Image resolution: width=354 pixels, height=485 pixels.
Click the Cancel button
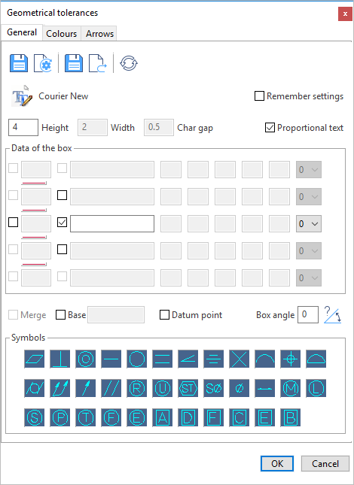[325, 463]
